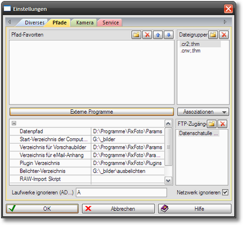Delete the selected Pfad-Favoriten entry
The height and width of the screenshot is (225, 243).
tap(147, 34)
